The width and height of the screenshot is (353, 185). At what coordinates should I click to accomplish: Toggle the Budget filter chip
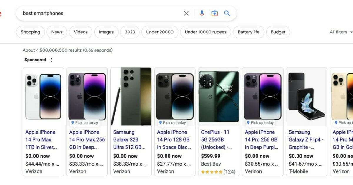click(277, 32)
